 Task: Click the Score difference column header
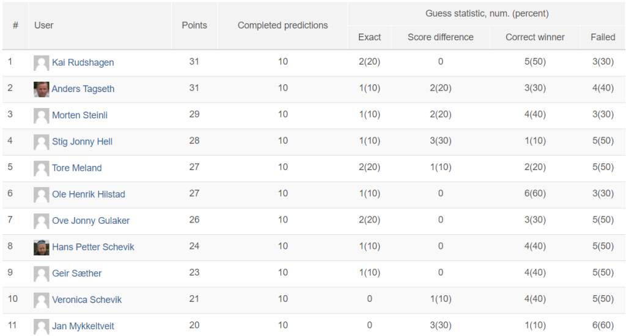click(440, 37)
